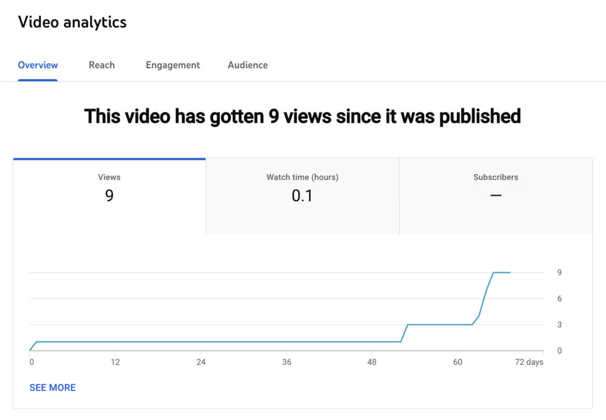Select the Views metric card

tap(109, 188)
